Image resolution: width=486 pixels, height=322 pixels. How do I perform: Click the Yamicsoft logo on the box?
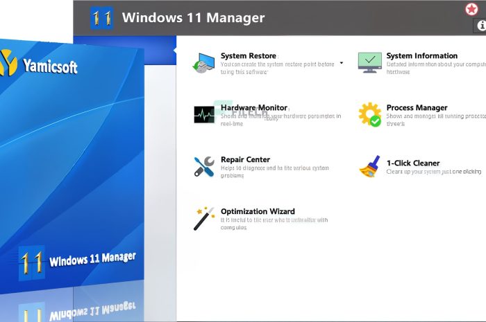(38, 63)
